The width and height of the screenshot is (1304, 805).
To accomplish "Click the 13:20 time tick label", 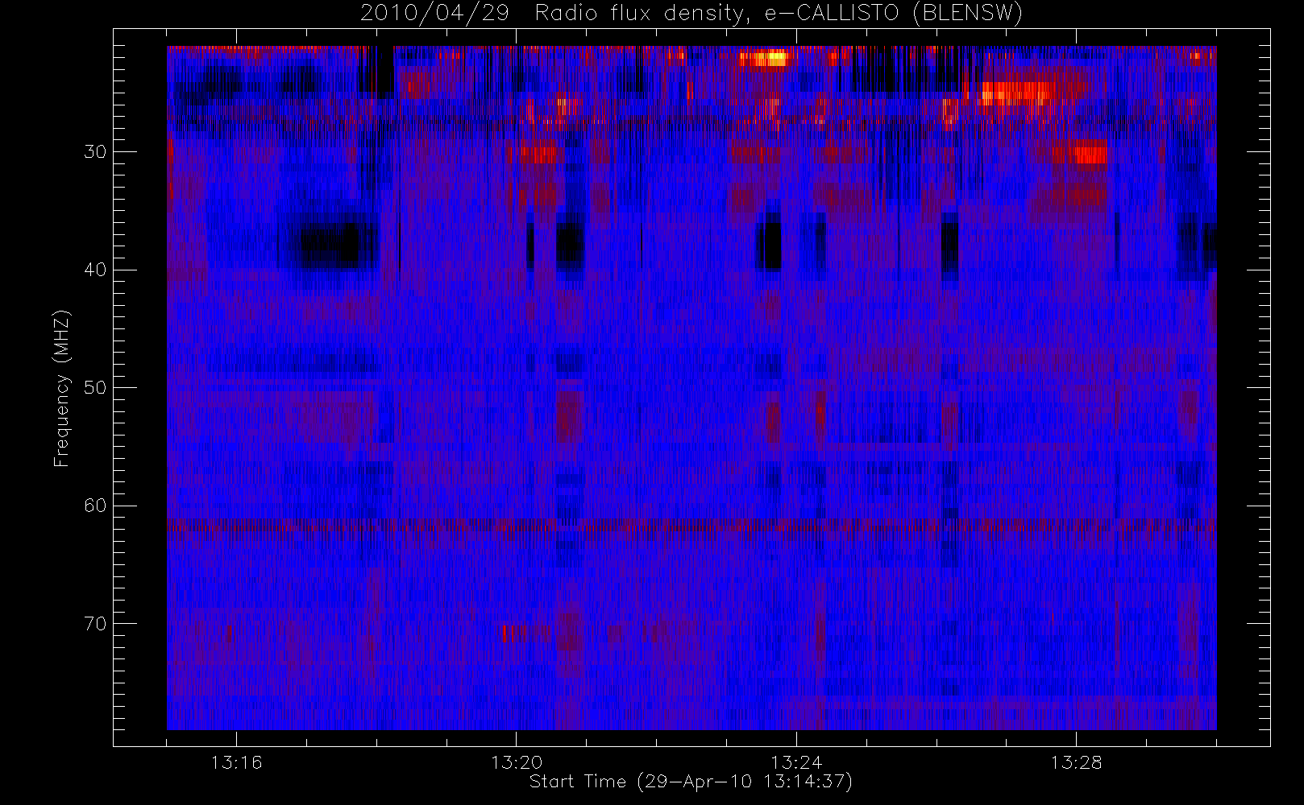I will pyautogui.click(x=517, y=762).
